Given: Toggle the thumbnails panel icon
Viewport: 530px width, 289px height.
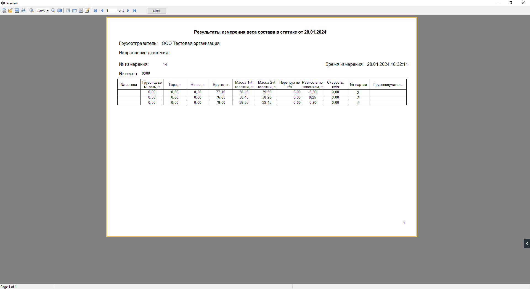Looking at the screenshot, I should (75, 11).
